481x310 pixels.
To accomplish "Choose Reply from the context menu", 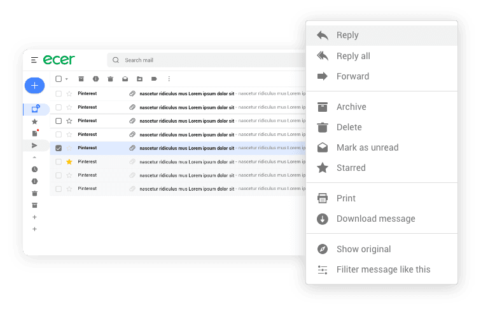I will tap(347, 36).
